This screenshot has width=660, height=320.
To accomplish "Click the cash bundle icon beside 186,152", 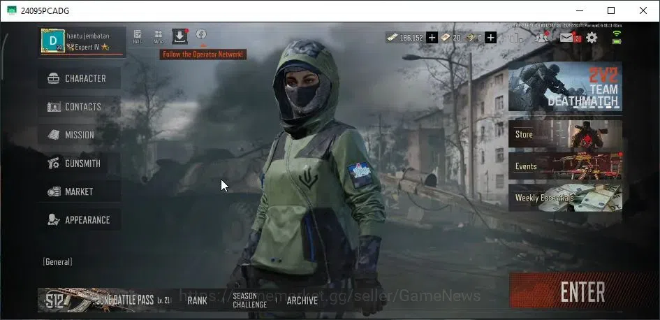I will [393, 38].
